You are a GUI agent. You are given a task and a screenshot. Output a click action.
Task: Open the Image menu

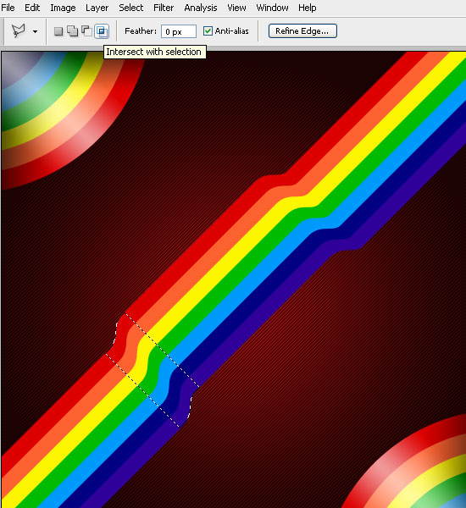point(63,8)
